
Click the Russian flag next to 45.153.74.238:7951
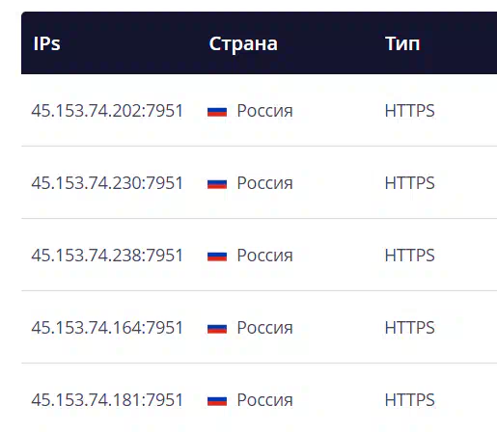pos(217,256)
